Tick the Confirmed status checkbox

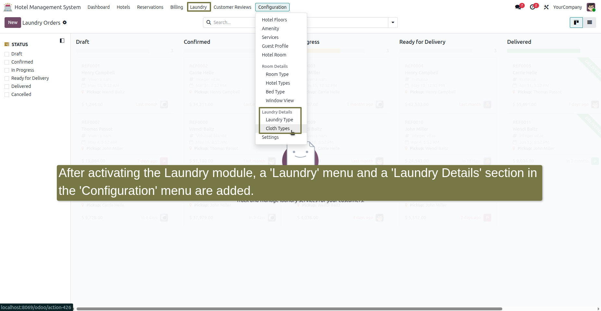pyautogui.click(x=7, y=62)
